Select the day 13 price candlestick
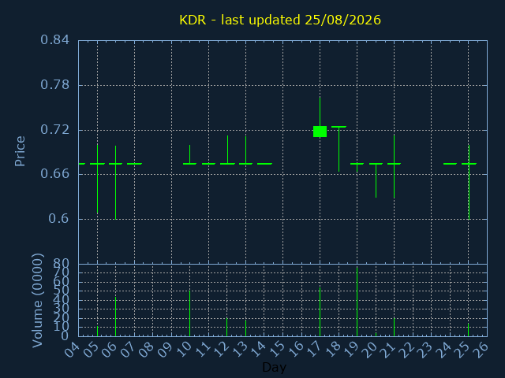 coord(245,150)
